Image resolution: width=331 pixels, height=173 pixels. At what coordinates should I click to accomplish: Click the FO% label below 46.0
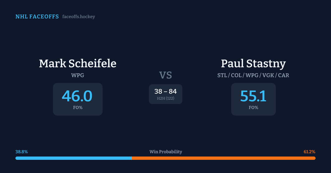[x=78, y=108]
